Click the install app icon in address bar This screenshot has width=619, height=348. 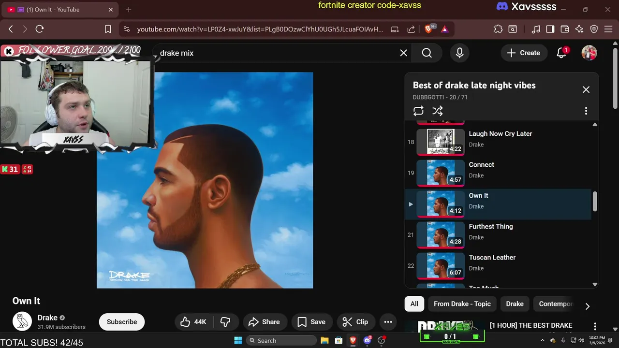[x=395, y=29]
